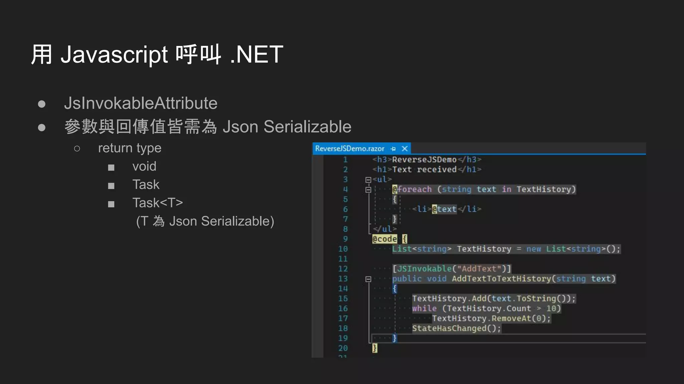Click the 'JsInvokableAttribute' bullet text
The image size is (684, 384).
point(141,103)
